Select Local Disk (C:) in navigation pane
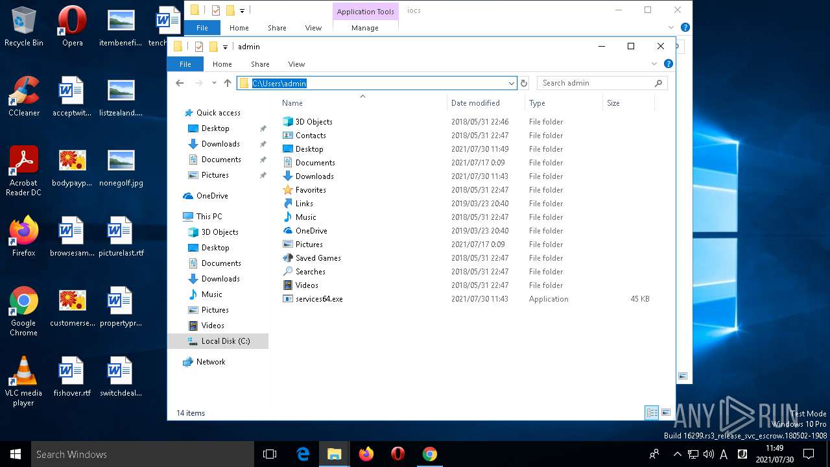The image size is (830, 467). [x=218, y=341]
